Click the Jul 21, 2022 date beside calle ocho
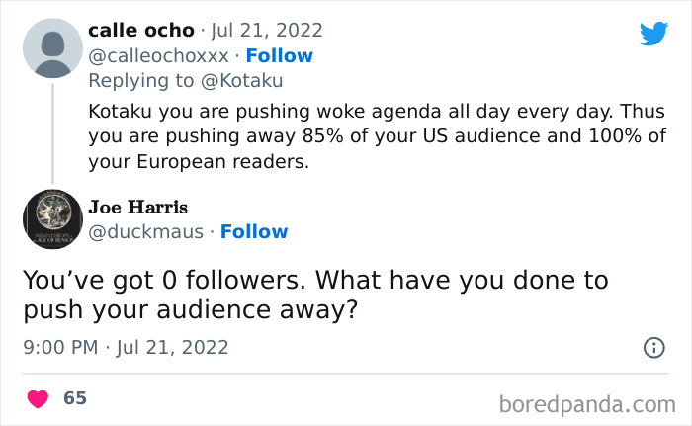This screenshot has width=692, height=426. [267, 31]
